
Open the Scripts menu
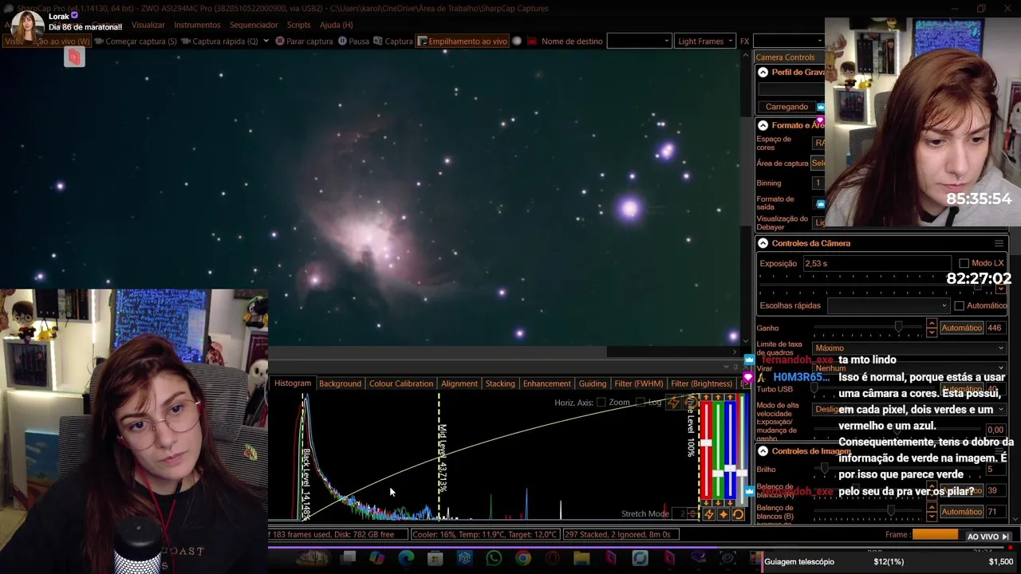coord(298,25)
